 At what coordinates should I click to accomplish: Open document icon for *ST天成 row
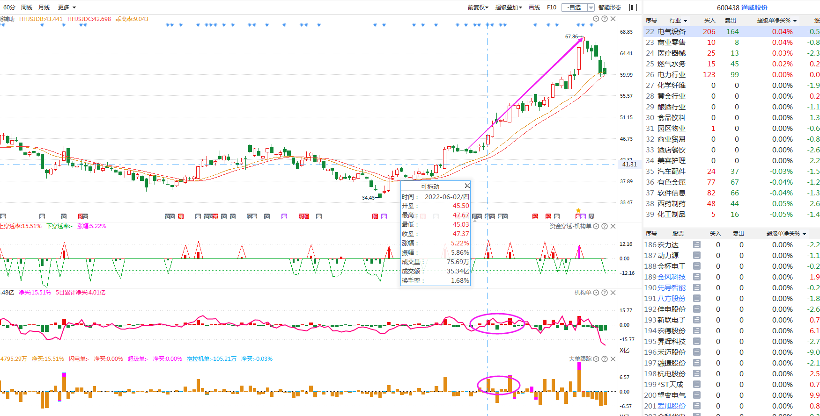[697, 384]
